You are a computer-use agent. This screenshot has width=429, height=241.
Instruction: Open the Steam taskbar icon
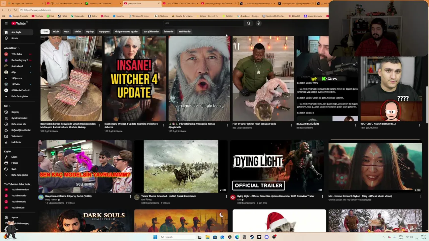252,237
